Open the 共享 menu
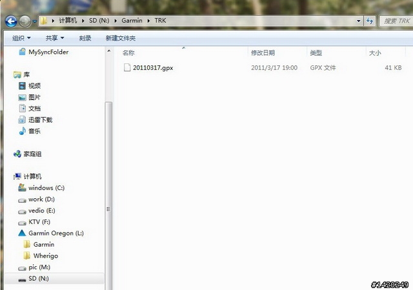 pyautogui.click(x=55, y=38)
